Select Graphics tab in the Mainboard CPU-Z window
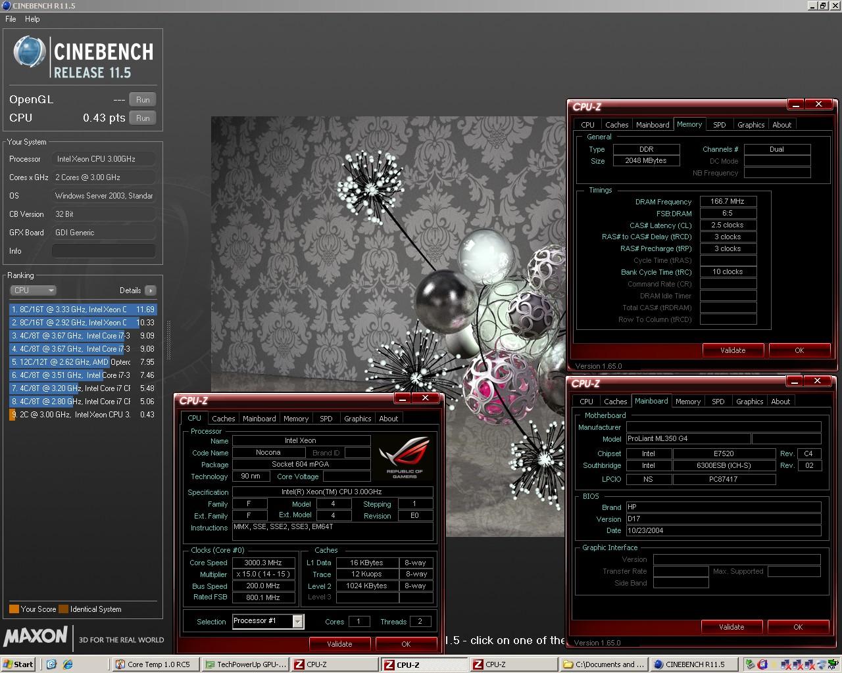The height and width of the screenshot is (673, 842). [750, 402]
